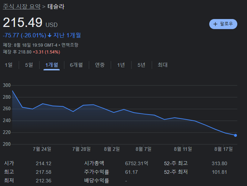Click the 52-주 최고 value 313.80
Screen dimensions: 247x186
pos(219,163)
